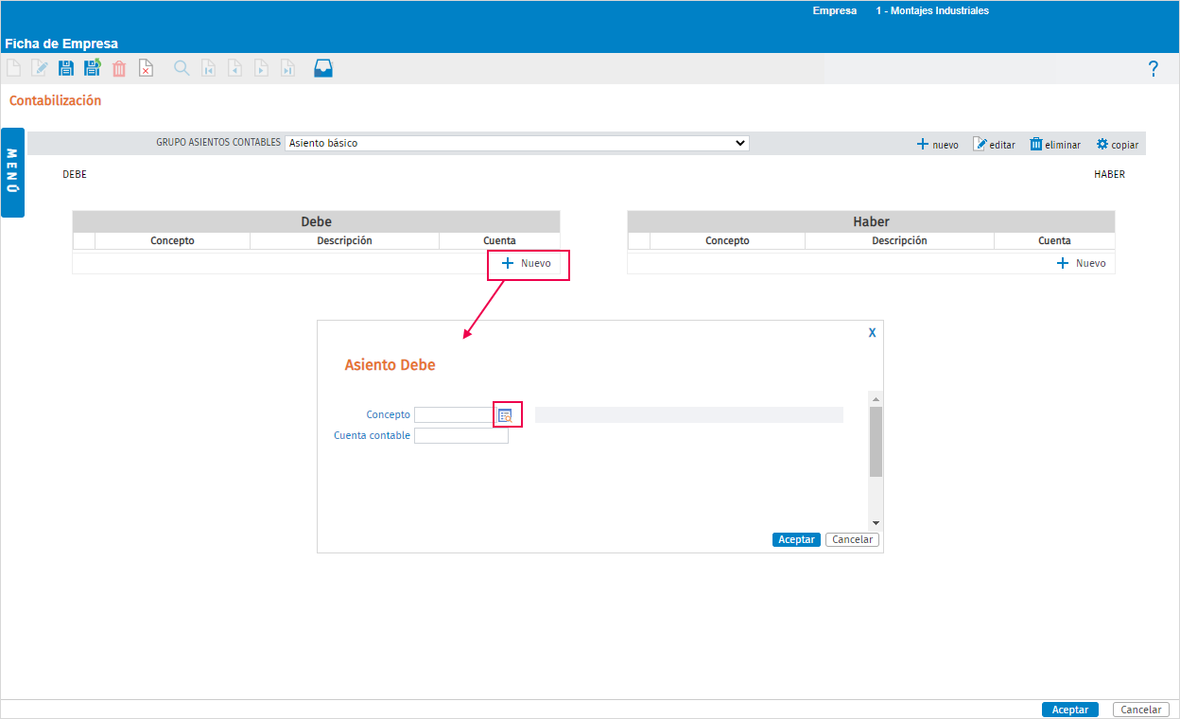The height and width of the screenshot is (719, 1180).
Task: Click the dialog scrollbar up arrow
Action: coord(876,399)
